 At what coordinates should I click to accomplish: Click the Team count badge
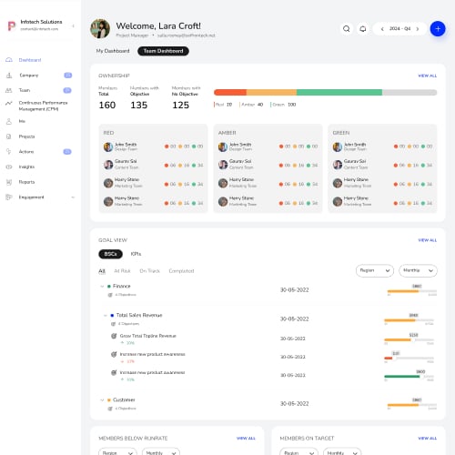67,90
